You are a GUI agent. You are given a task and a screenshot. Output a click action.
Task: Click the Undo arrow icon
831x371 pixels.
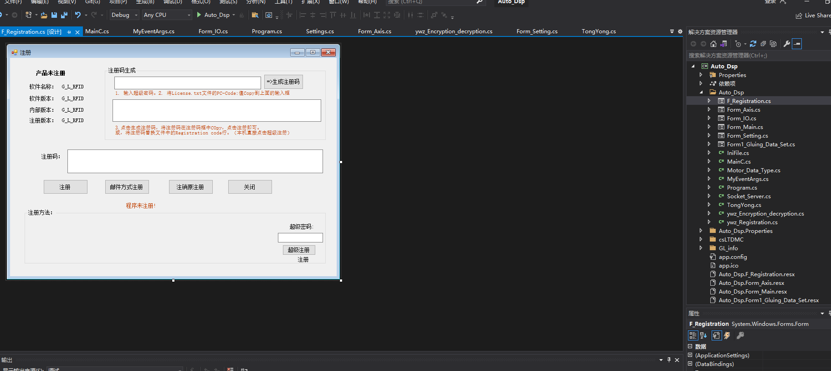(x=78, y=15)
